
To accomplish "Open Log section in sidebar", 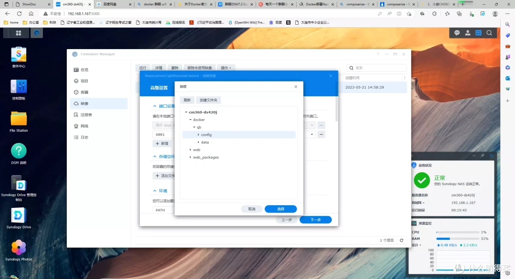I will click(x=99, y=137).
